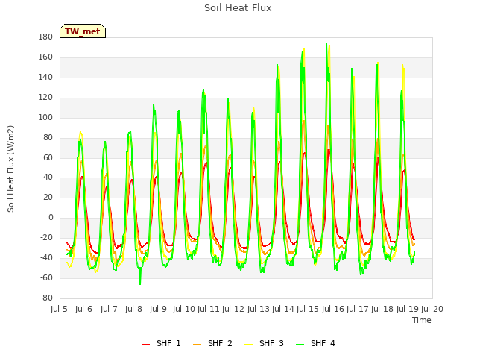Click the yellow SHF_3 legend color marker
The width and height of the screenshot is (477, 358).
(248, 345)
